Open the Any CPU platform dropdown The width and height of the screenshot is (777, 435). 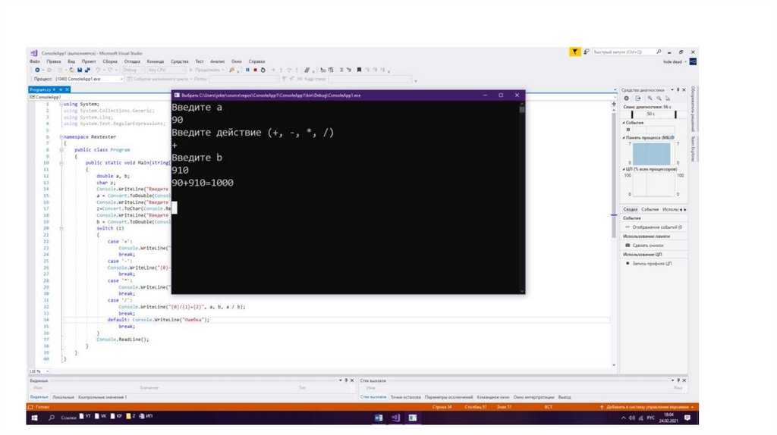coord(166,70)
